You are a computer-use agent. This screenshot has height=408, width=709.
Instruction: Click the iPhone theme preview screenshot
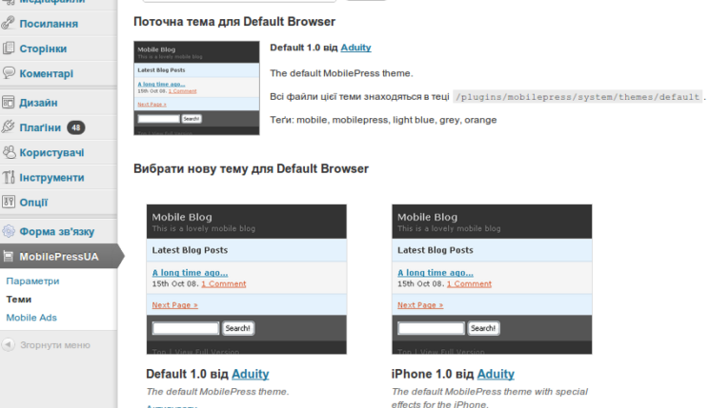(x=492, y=280)
